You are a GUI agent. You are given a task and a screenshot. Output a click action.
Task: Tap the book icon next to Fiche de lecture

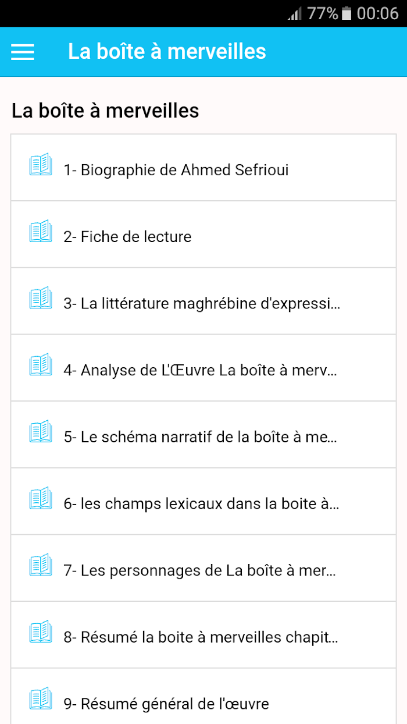pos(41,231)
